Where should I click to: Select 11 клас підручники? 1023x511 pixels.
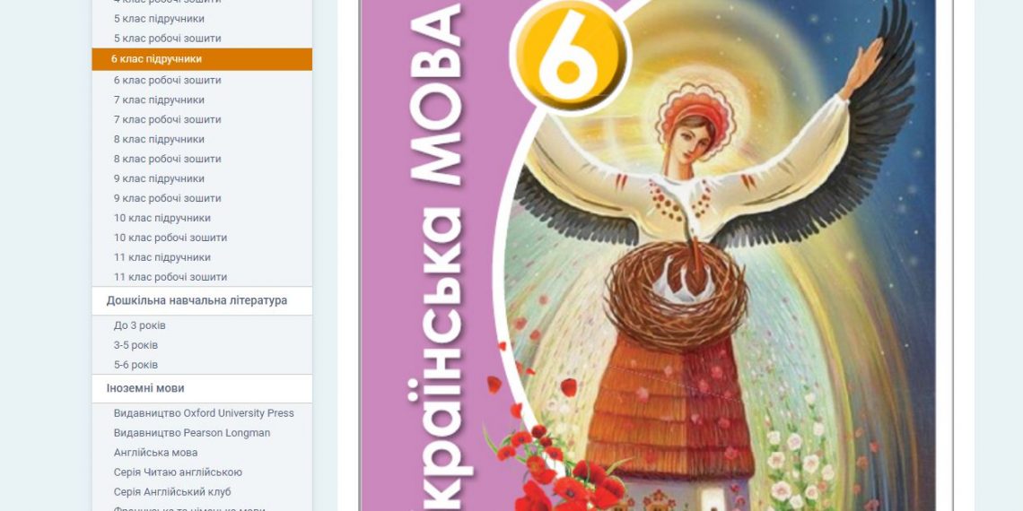pyautogui.click(x=162, y=256)
